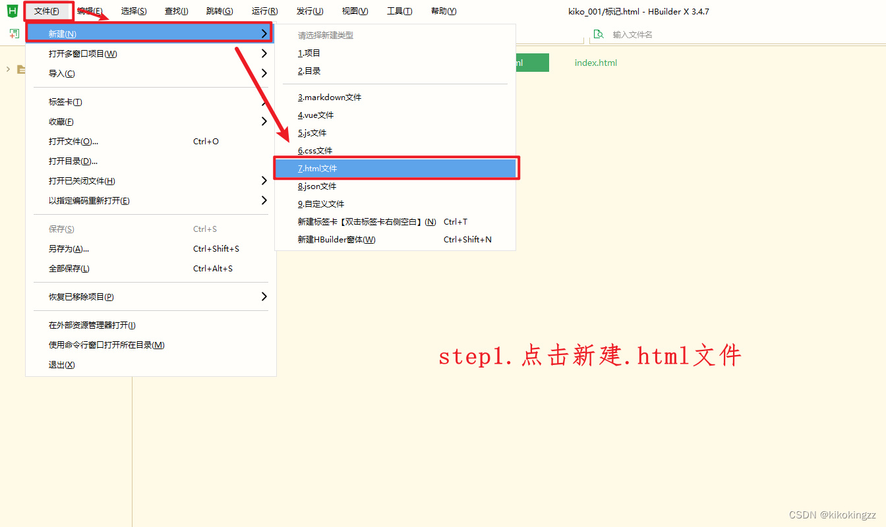This screenshot has height=527, width=886.
Task: Choose 全部保存(L) menu entry
Action: (150, 268)
